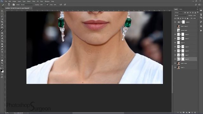Toggle Quick Mask mode
This screenshot has height=114, width=203.
tap(2, 74)
